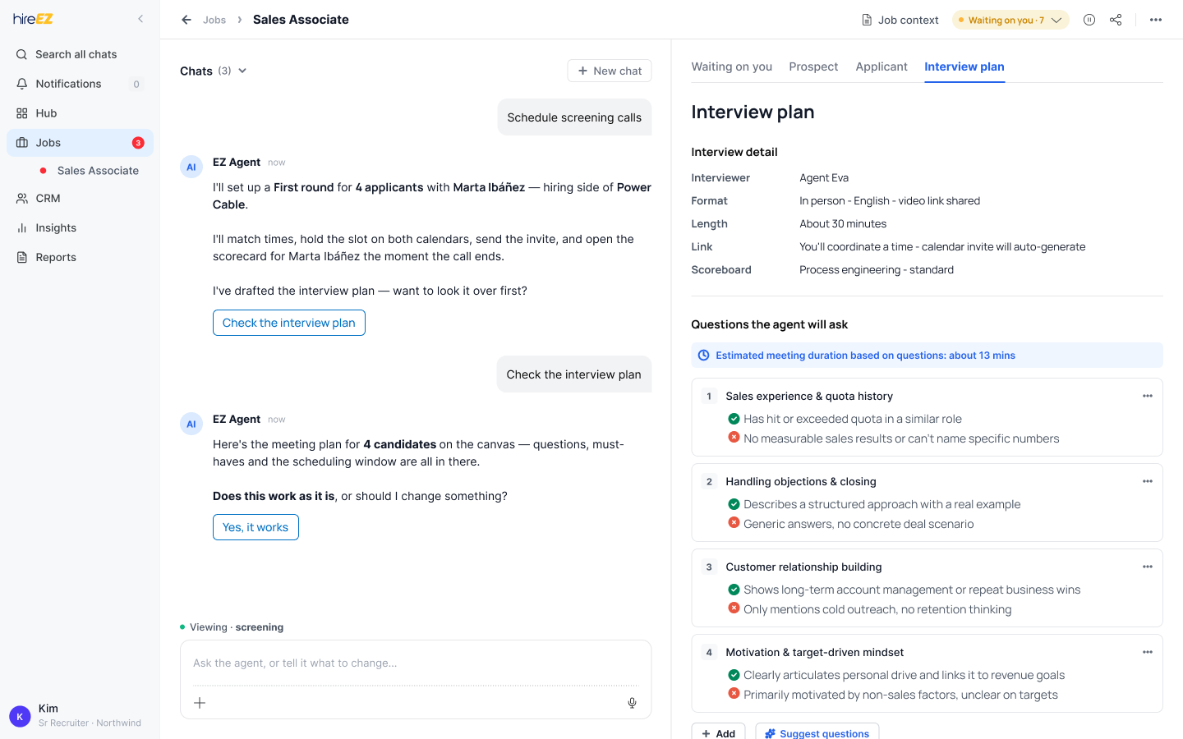Start a New chat
The height and width of the screenshot is (739, 1183).
coord(610,71)
